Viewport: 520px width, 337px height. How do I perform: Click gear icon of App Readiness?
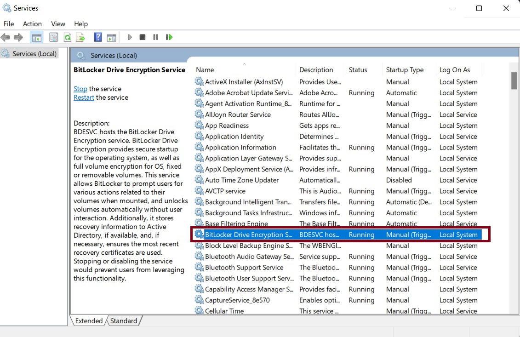coord(199,125)
